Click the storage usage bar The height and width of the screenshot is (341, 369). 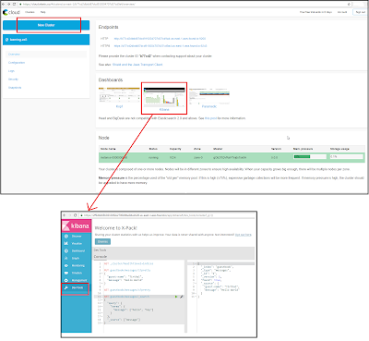coord(347,157)
